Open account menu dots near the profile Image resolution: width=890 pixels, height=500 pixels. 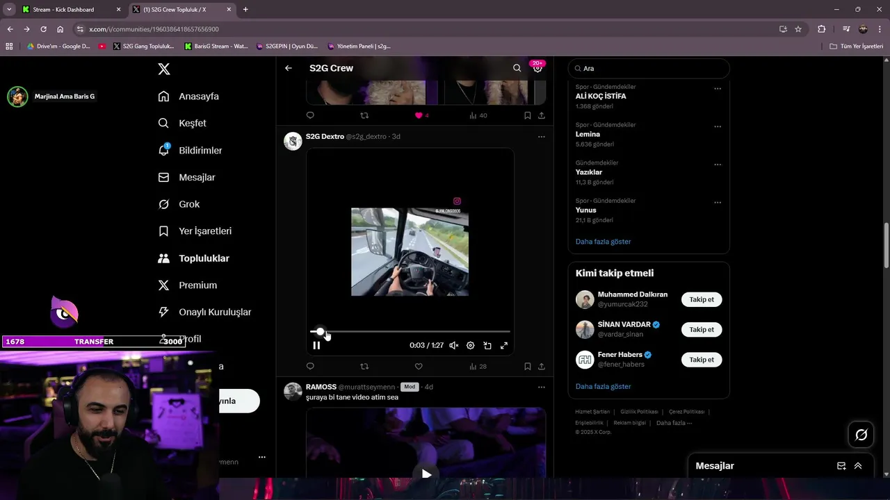point(262,457)
